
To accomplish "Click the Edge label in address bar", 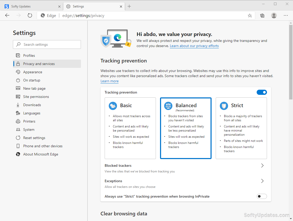I will (51, 16).
